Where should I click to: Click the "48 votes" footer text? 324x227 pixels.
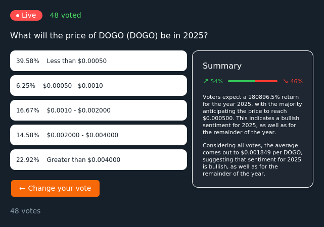[x=25, y=211]
